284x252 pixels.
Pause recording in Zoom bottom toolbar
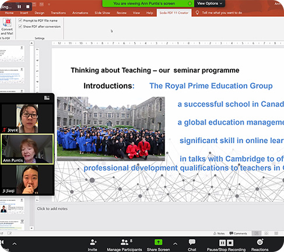(x=222, y=243)
